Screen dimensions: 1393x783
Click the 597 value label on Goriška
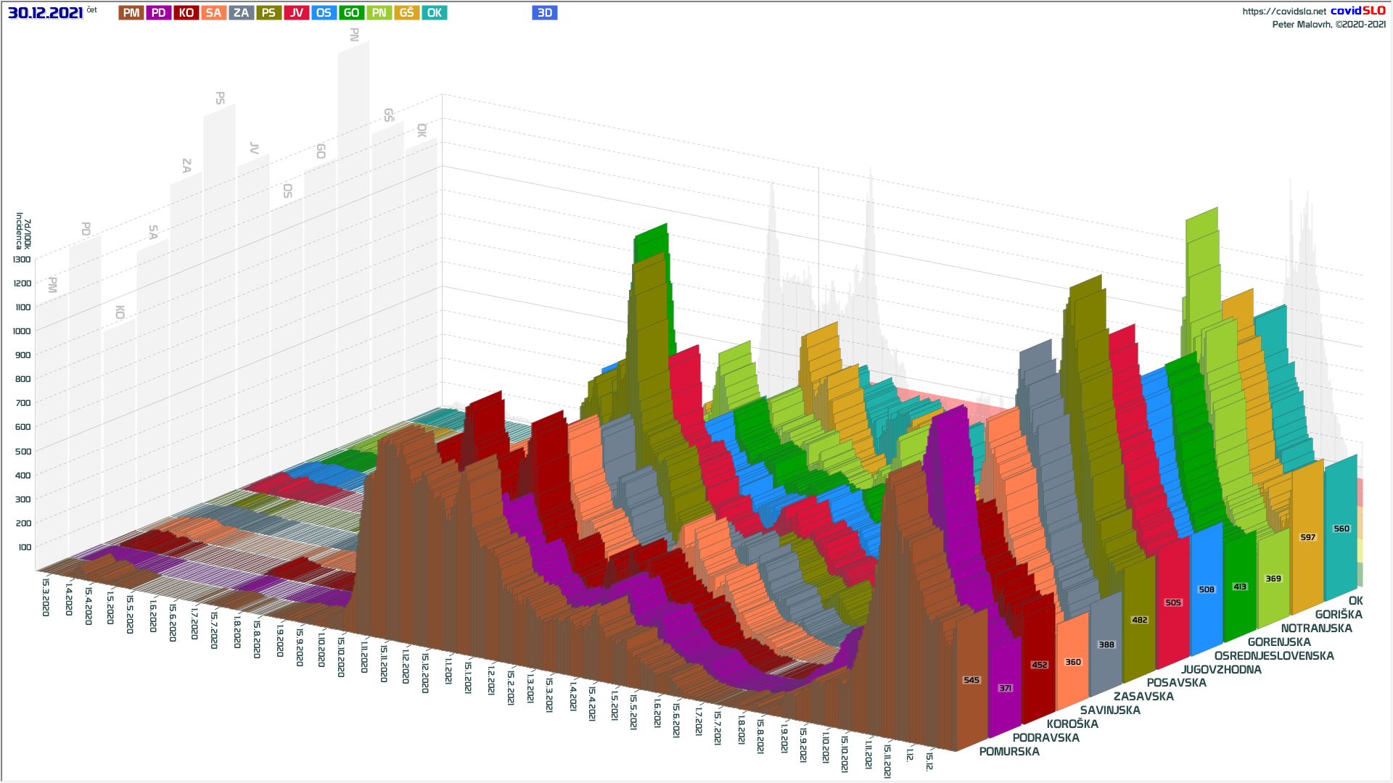(x=1307, y=537)
